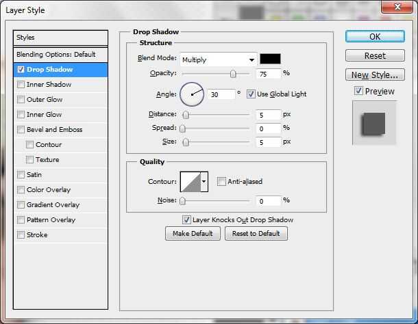
Task: Toggle Use Global Light checkbox
Action: [x=251, y=94]
